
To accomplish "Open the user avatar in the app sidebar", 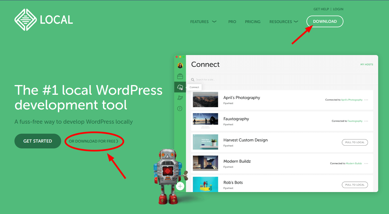I will 180,66.
